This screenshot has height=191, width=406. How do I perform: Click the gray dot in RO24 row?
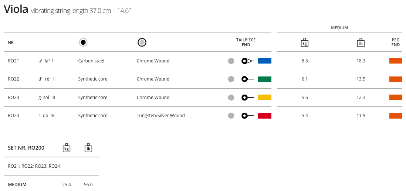pyautogui.click(x=231, y=116)
